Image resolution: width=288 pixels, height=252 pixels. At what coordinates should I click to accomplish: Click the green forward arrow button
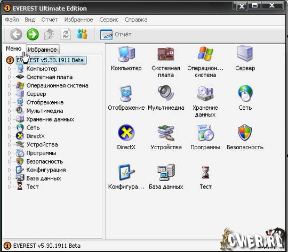pyautogui.click(x=33, y=34)
